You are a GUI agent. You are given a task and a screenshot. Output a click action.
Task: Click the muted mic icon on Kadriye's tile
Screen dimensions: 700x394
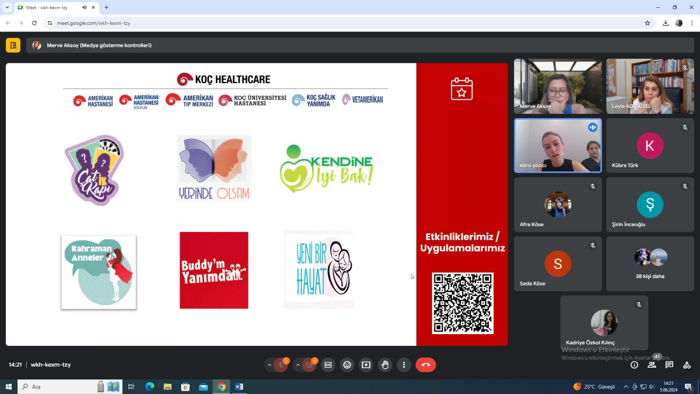point(639,304)
